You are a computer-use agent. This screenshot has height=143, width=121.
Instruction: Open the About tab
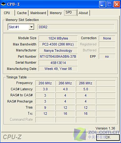(83, 13)
